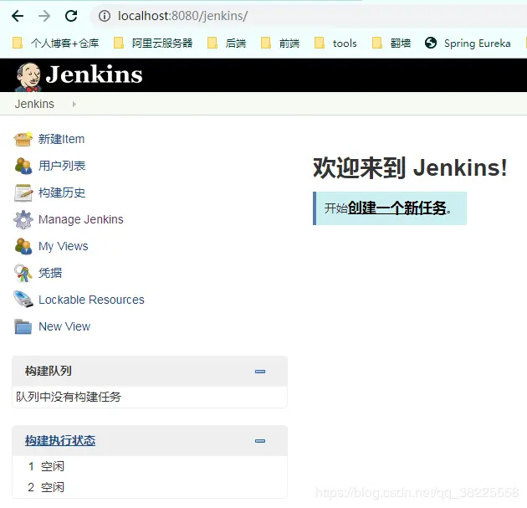This screenshot has width=527, height=508.
Task: Open the 用户列表 link
Action: point(62,166)
